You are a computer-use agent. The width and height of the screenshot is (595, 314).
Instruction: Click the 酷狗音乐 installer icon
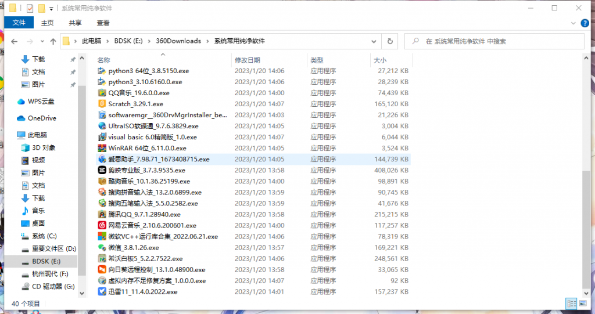pyautogui.click(x=102, y=181)
